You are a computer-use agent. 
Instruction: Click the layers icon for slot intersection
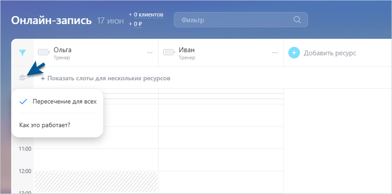(x=22, y=78)
